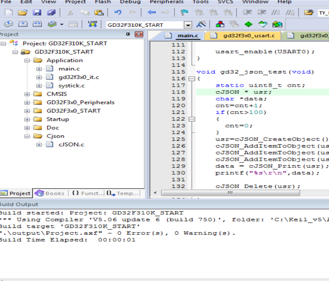Click the LOAD download icon
The width and height of the screenshot is (329, 281).
click(x=93, y=24)
